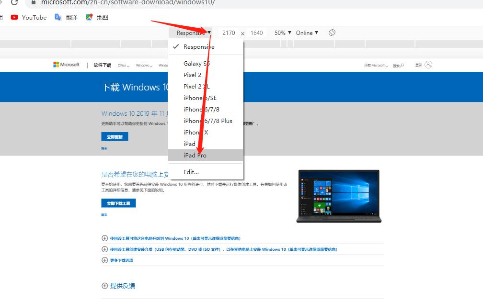This screenshot has height=301, width=483.
Task: Click the viewport width input showing 2170
Action: (x=229, y=33)
